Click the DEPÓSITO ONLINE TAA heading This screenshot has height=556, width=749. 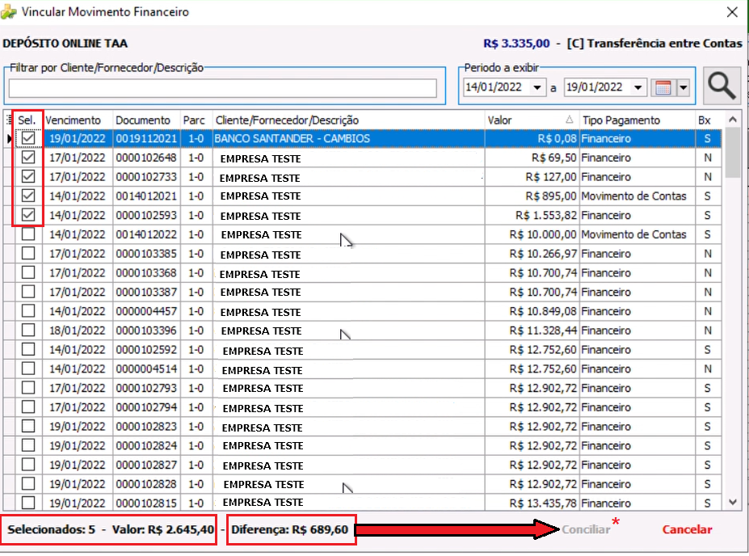(65, 44)
